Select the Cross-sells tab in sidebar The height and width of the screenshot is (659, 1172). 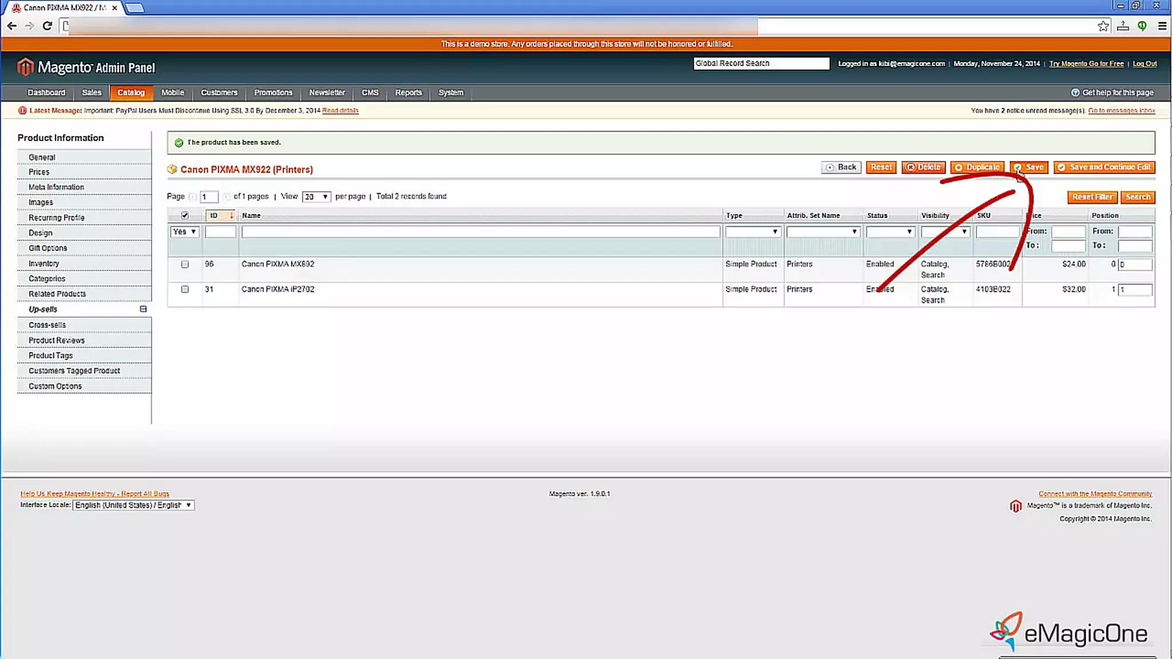coord(47,325)
